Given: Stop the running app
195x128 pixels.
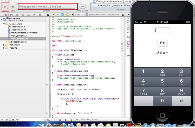Looking at the screenshot, I should [13, 7].
